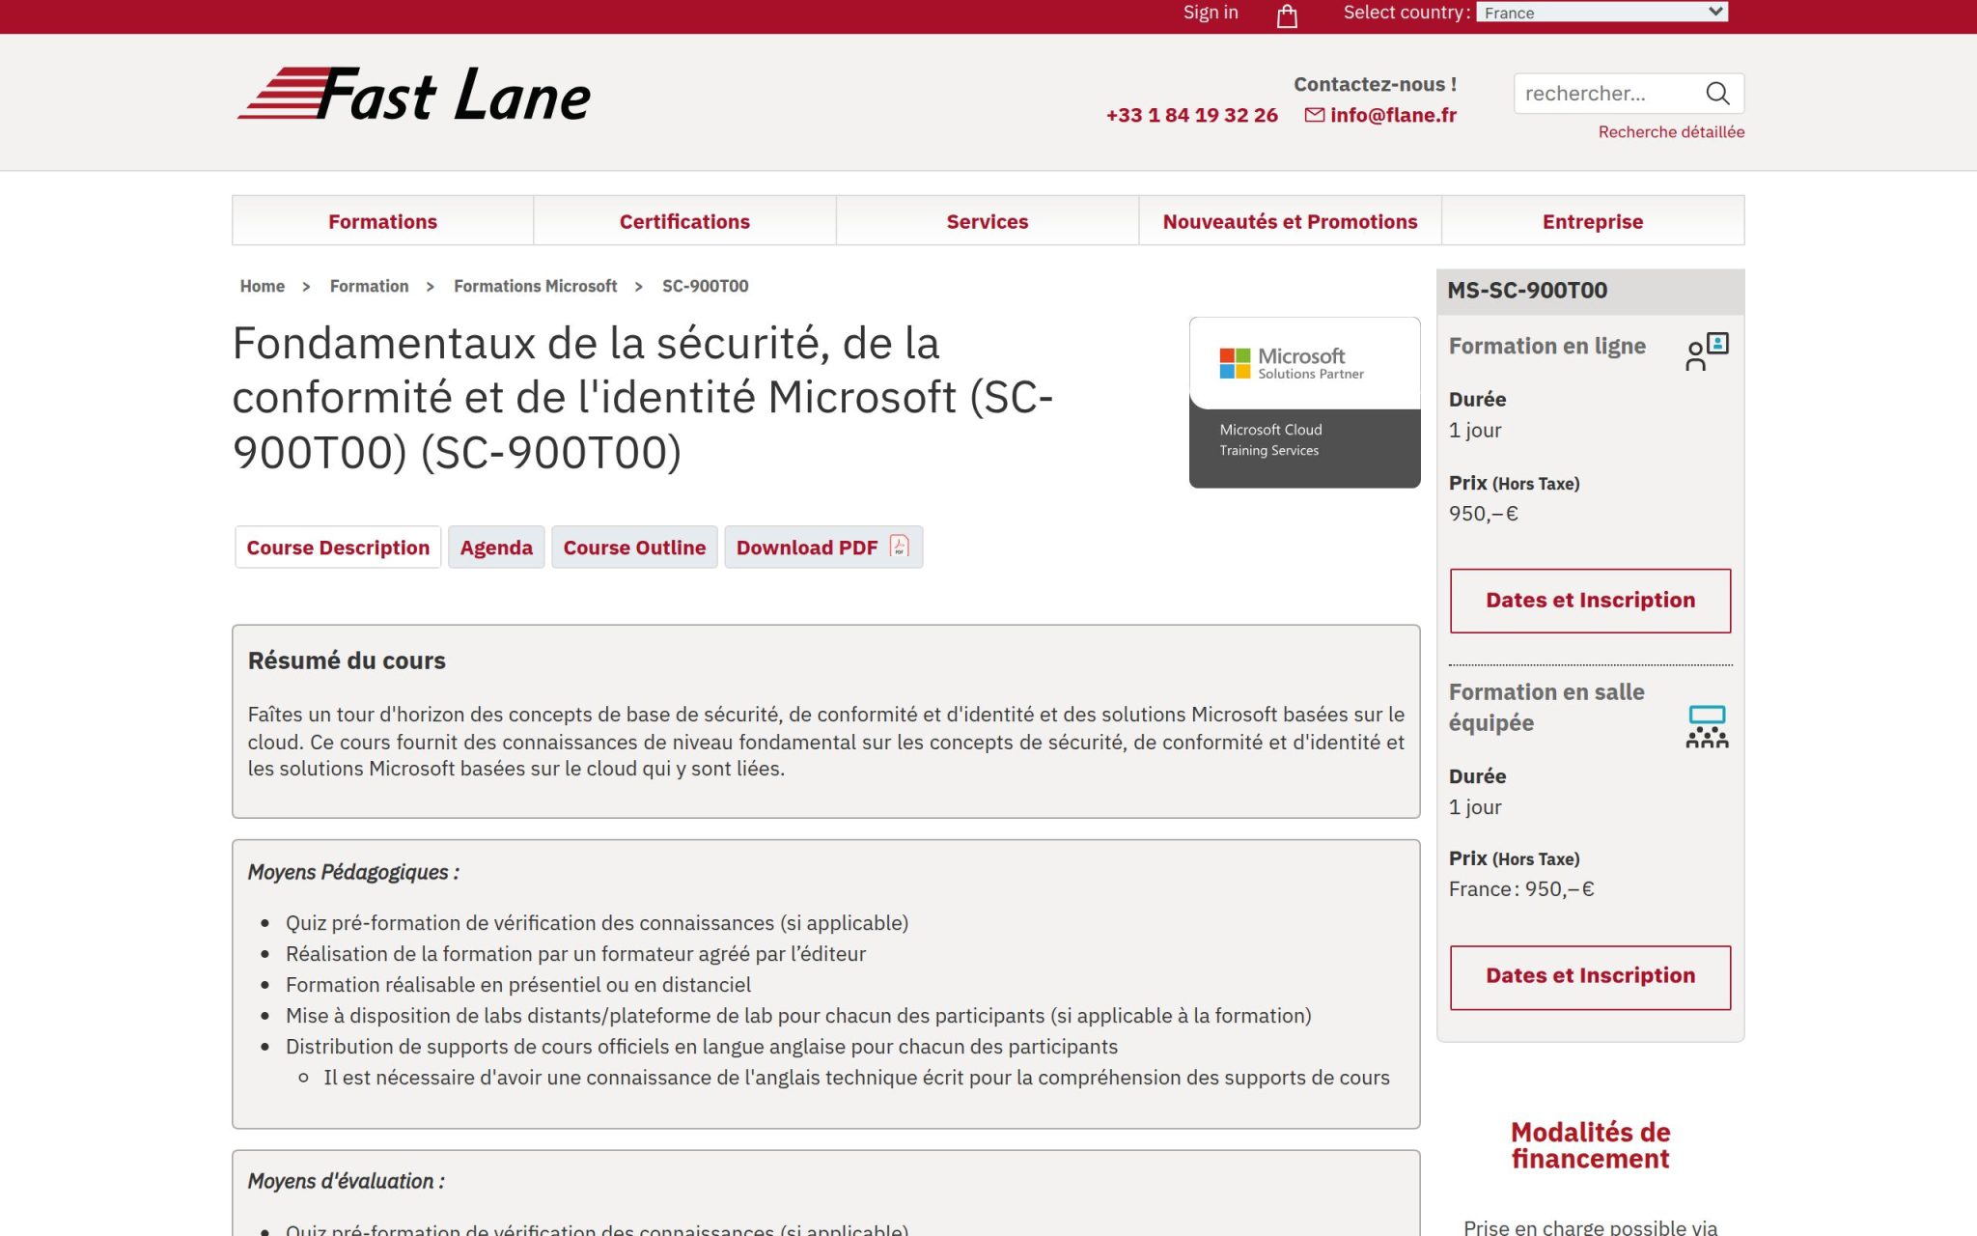This screenshot has width=1977, height=1236.
Task: Go to Formation breadcrumb
Action: coord(369,286)
